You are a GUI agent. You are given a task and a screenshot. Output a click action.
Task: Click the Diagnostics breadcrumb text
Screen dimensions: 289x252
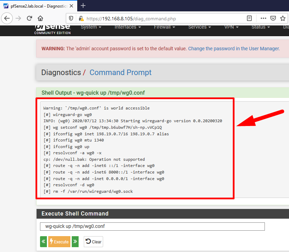61,73
